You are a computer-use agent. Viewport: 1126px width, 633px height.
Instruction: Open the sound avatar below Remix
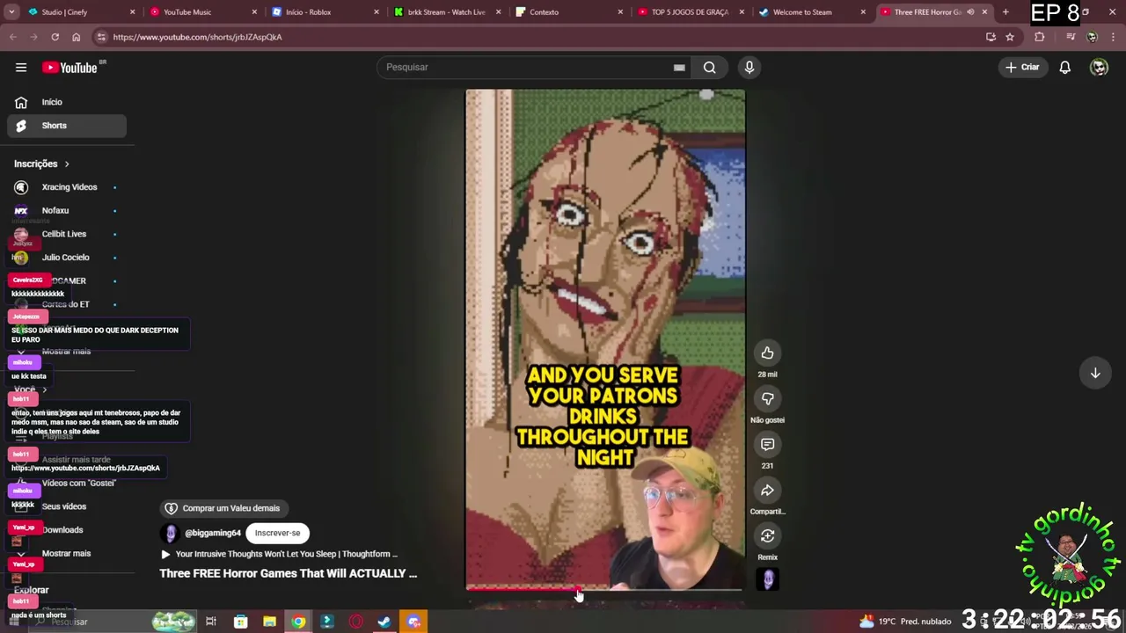pyautogui.click(x=769, y=579)
